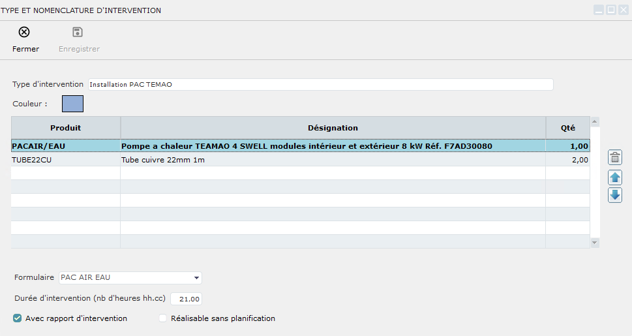Open the Couleur color swatch
This screenshot has height=336, width=632.
pos(72,104)
